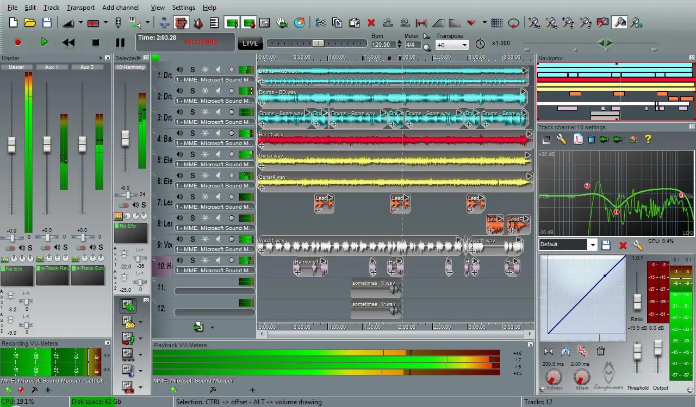Toggle the snap-to-grid icon

[x=496, y=23]
